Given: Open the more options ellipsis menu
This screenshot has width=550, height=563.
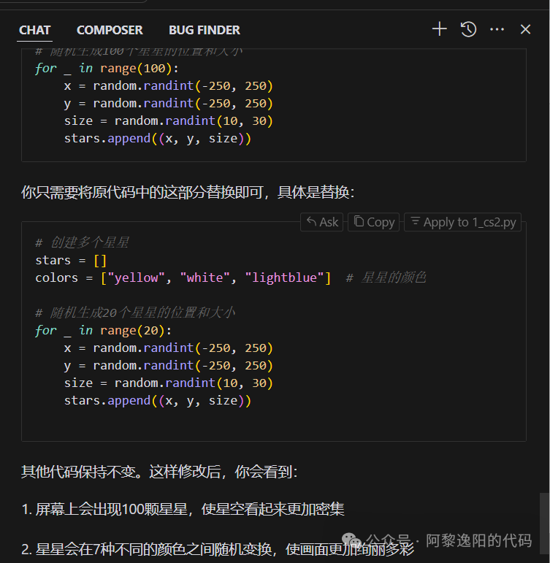Looking at the screenshot, I should [x=497, y=29].
